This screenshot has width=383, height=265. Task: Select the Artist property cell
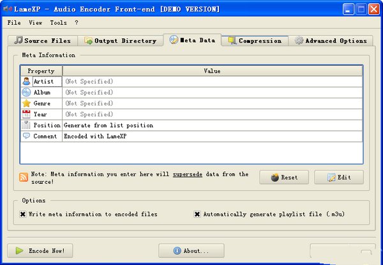click(41, 81)
